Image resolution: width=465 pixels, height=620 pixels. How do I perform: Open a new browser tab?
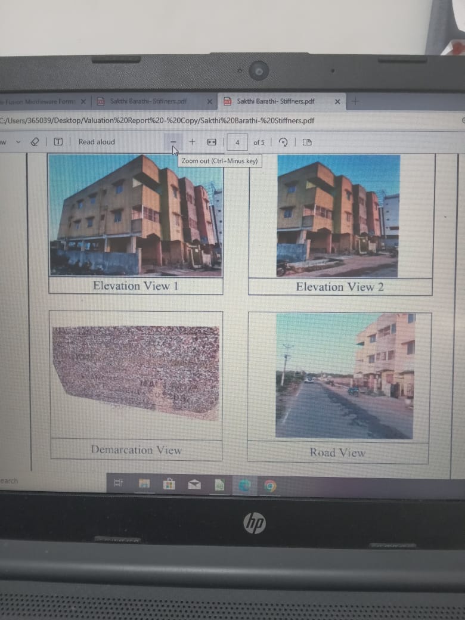point(355,101)
